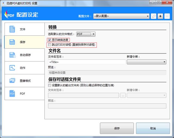
Task: Switch to the 保存 settings tab
Action: click(x=22, y=42)
